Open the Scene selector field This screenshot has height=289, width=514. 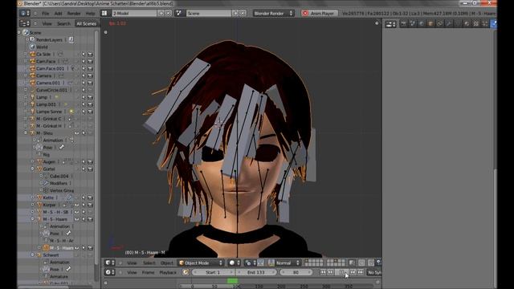tap(209, 14)
